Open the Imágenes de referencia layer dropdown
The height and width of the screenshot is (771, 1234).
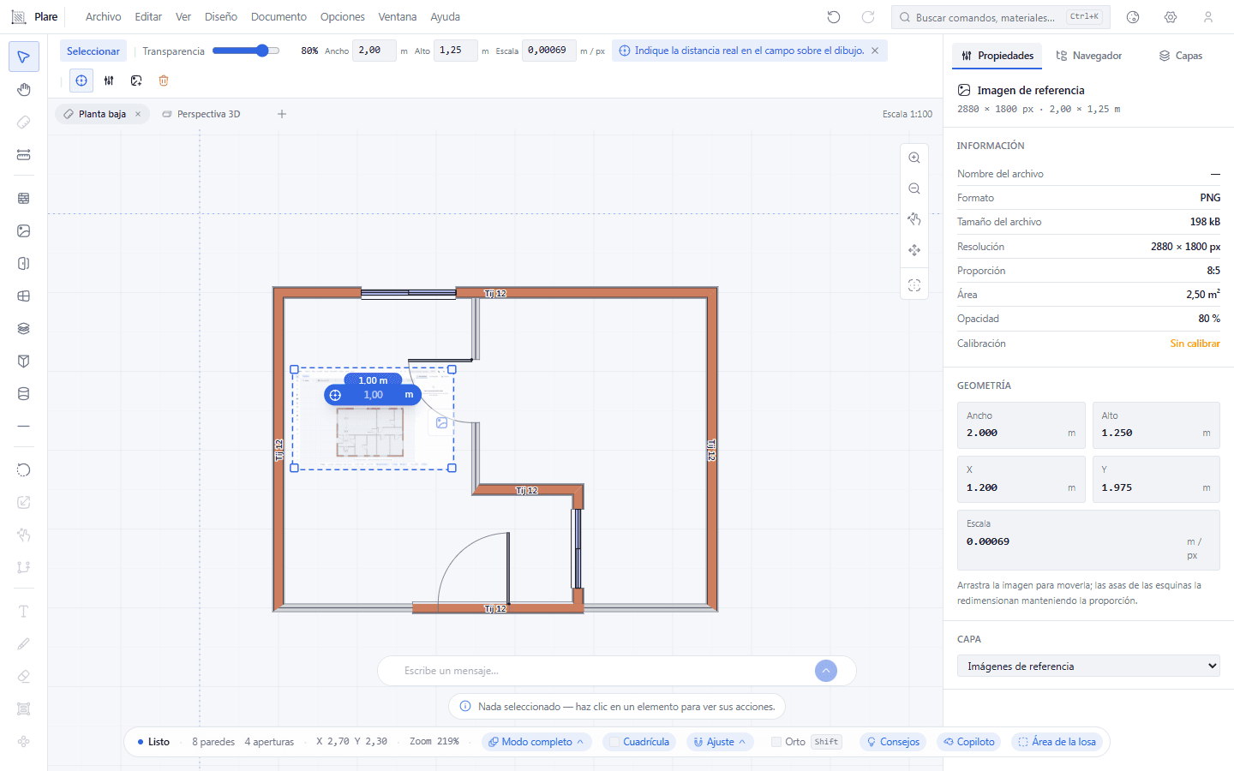(x=1088, y=666)
